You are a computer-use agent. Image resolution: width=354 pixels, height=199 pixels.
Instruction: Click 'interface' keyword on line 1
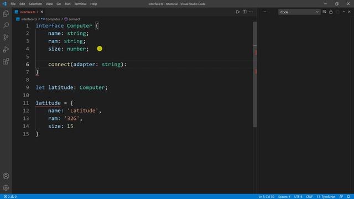click(x=50, y=26)
